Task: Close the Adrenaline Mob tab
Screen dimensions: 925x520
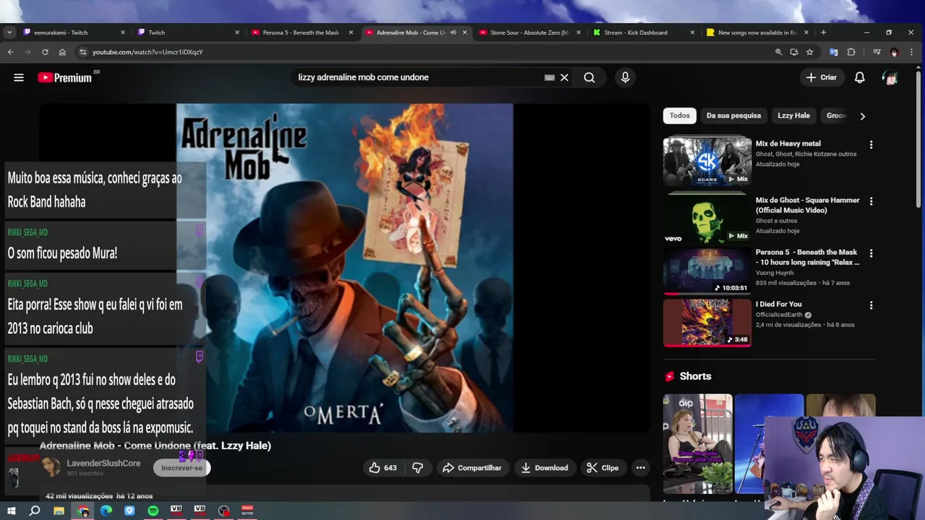Action: 465,32
